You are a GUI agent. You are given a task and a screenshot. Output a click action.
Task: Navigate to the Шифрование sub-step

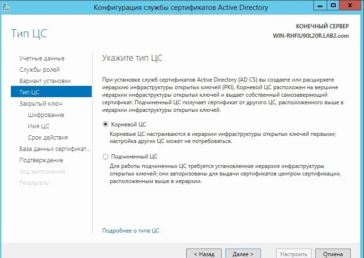[46, 115]
